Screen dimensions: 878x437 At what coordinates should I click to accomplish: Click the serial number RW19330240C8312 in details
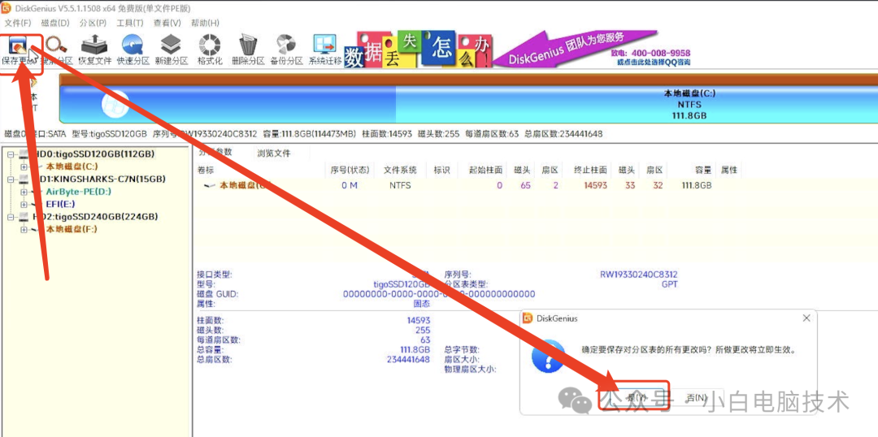[x=639, y=275]
